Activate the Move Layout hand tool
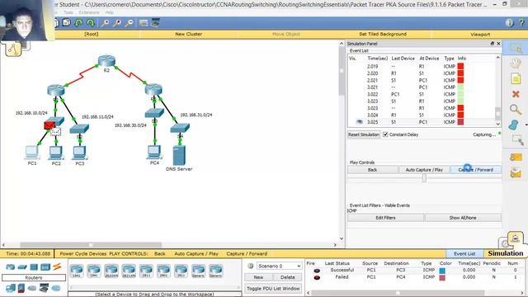Screen dimensions: 528x297 pos(515,64)
